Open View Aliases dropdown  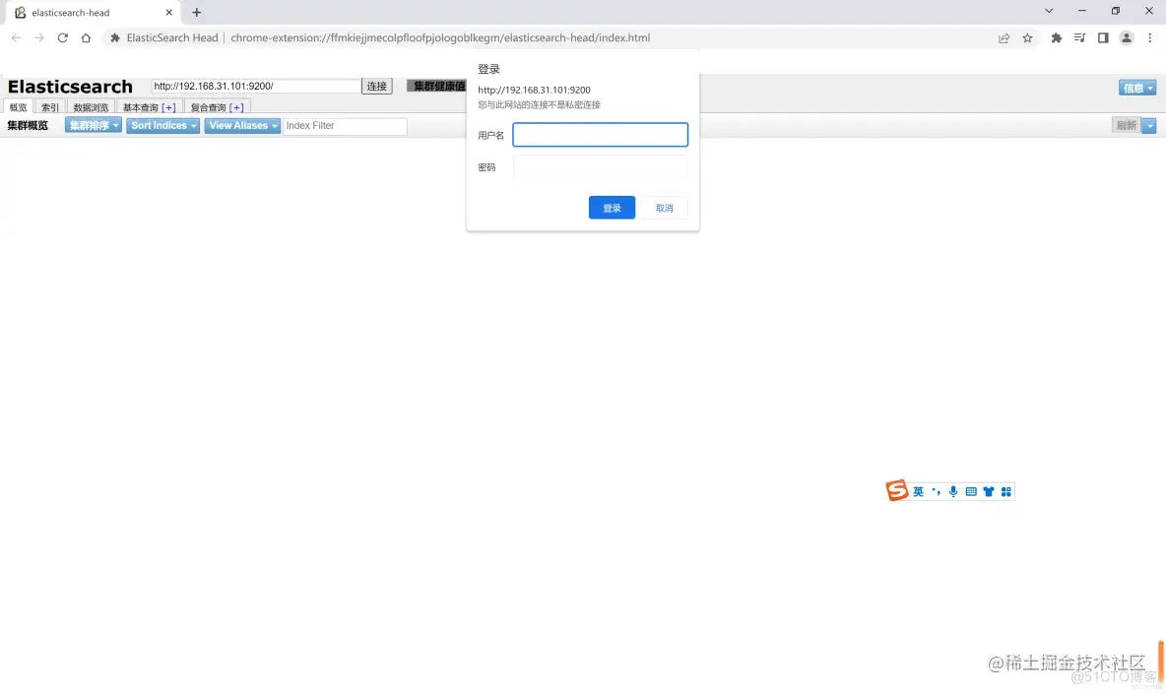(x=242, y=126)
